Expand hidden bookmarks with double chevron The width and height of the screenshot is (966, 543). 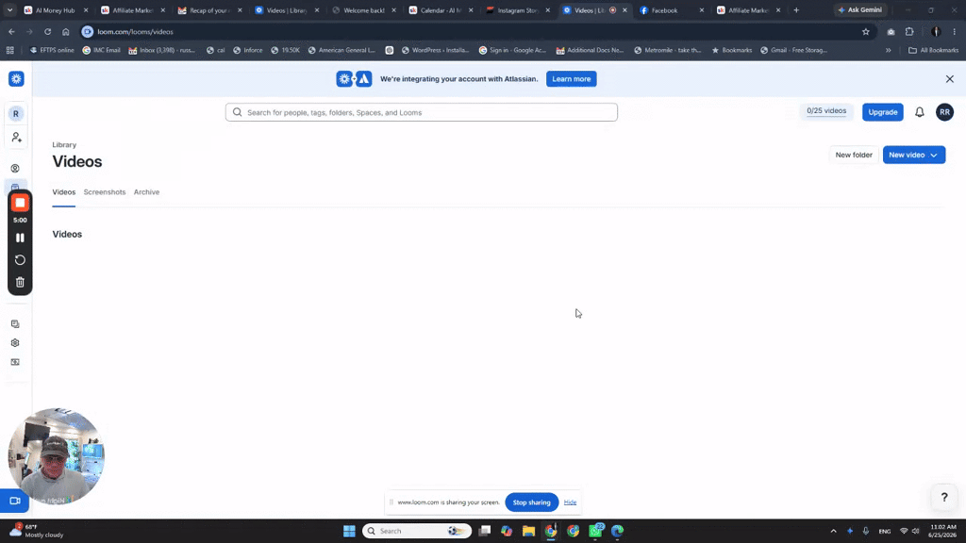point(889,51)
